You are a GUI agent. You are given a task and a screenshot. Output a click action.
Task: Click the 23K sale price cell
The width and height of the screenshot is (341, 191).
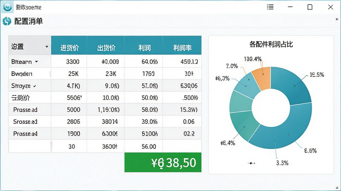(106, 74)
